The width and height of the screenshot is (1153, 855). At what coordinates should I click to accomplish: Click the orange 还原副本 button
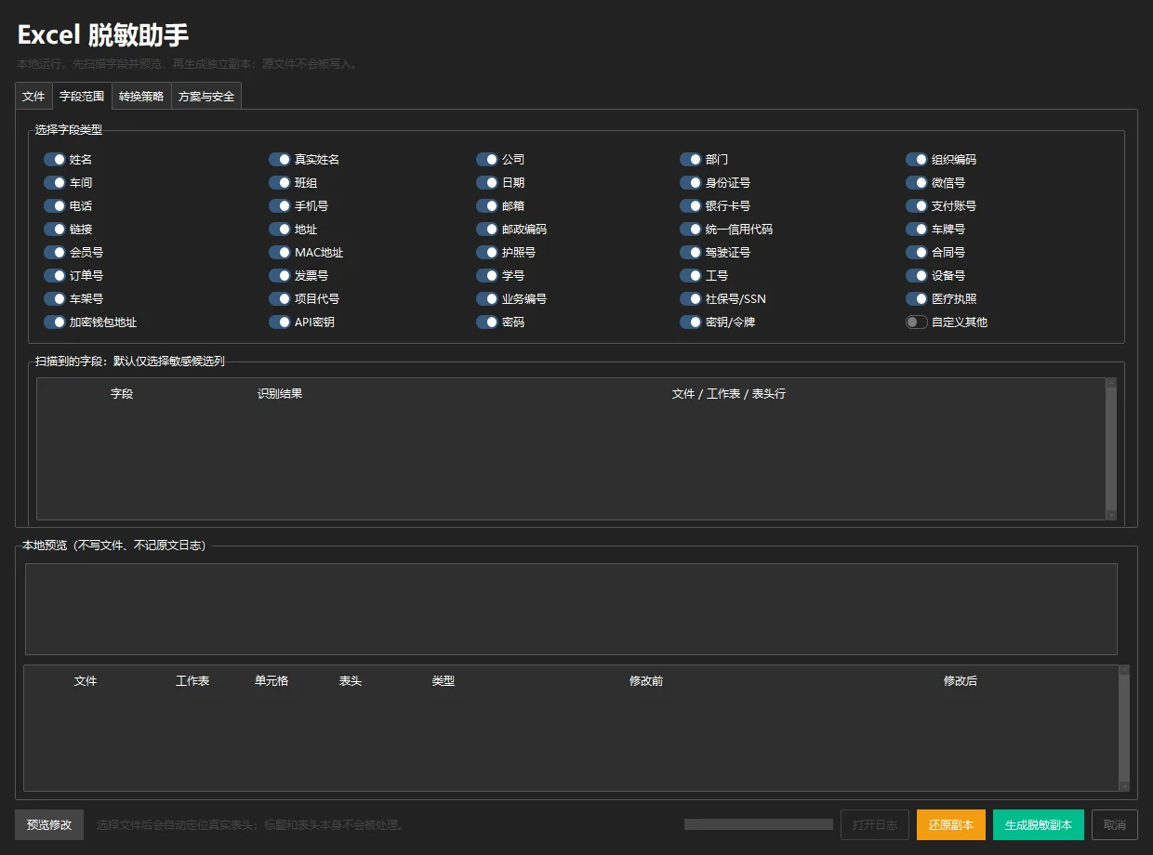951,825
